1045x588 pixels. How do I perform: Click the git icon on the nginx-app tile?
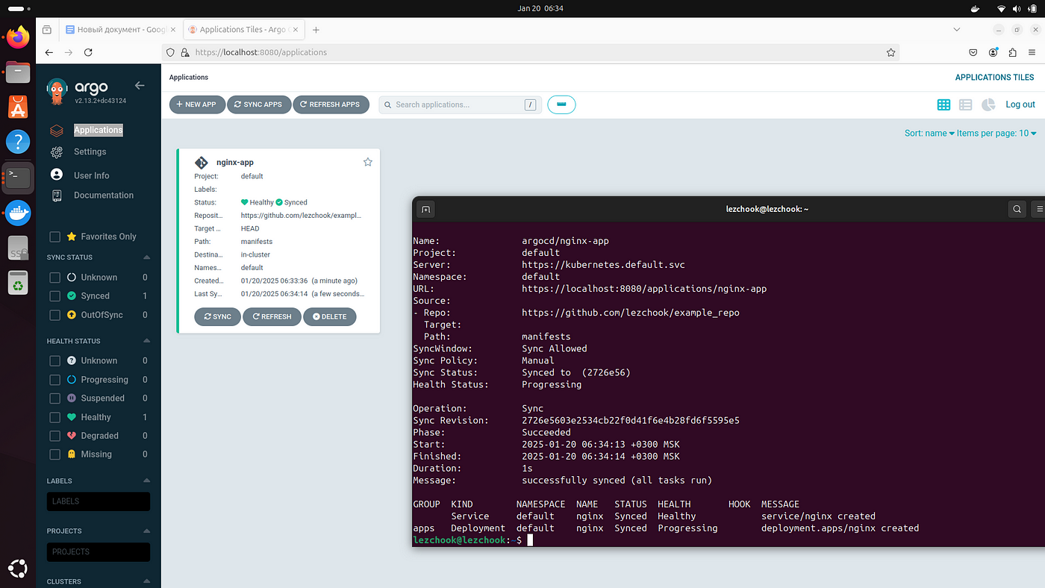202,163
